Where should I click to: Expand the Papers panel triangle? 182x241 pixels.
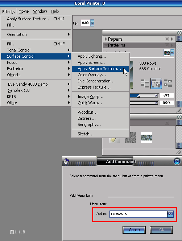[106, 39]
